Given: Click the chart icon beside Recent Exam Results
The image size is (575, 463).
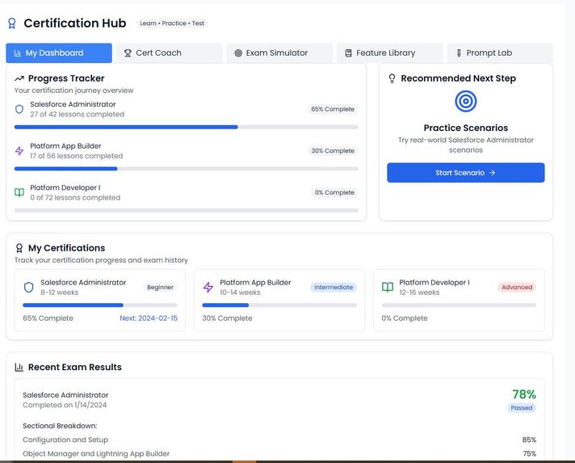Looking at the screenshot, I should (19, 367).
